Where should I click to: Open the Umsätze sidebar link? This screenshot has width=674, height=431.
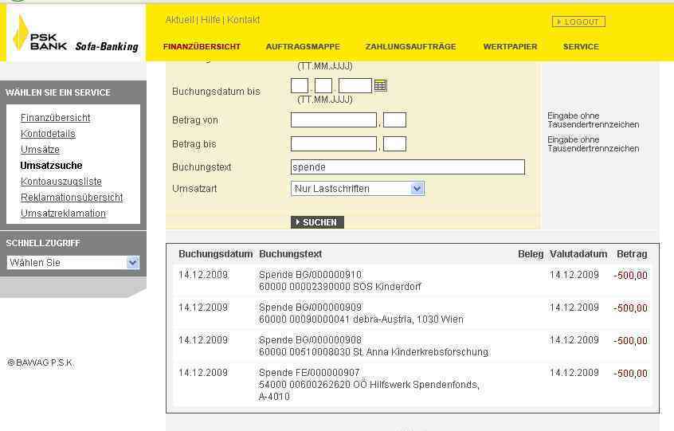(x=40, y=150)
